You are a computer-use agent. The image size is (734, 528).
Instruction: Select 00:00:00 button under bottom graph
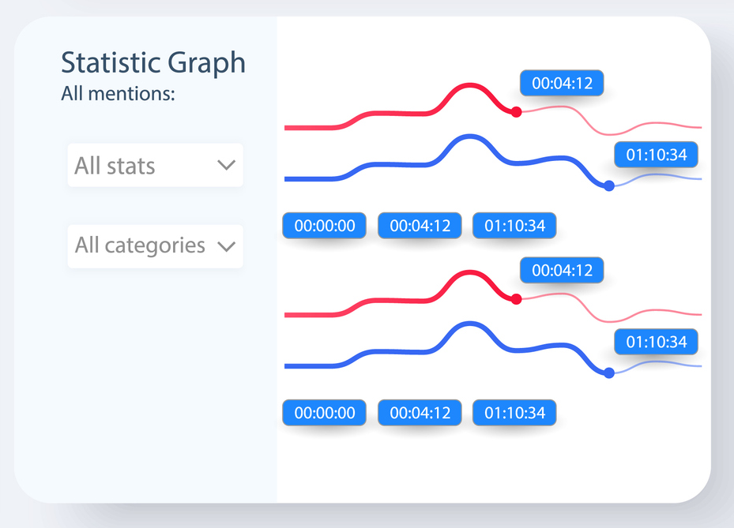pos(325,413)
